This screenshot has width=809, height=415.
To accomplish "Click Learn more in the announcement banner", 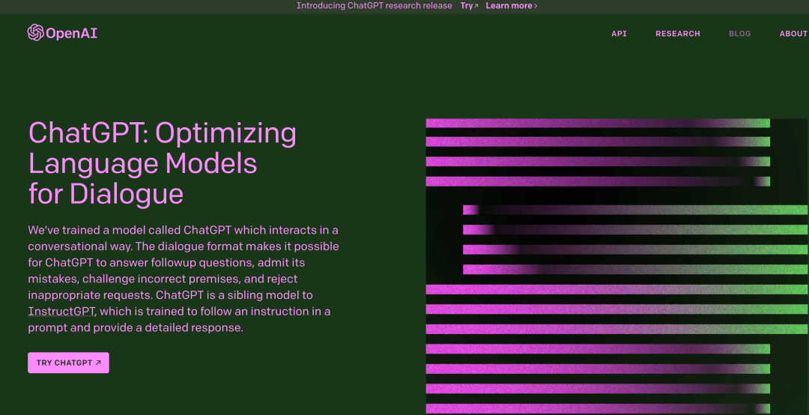I will (512, 6).
